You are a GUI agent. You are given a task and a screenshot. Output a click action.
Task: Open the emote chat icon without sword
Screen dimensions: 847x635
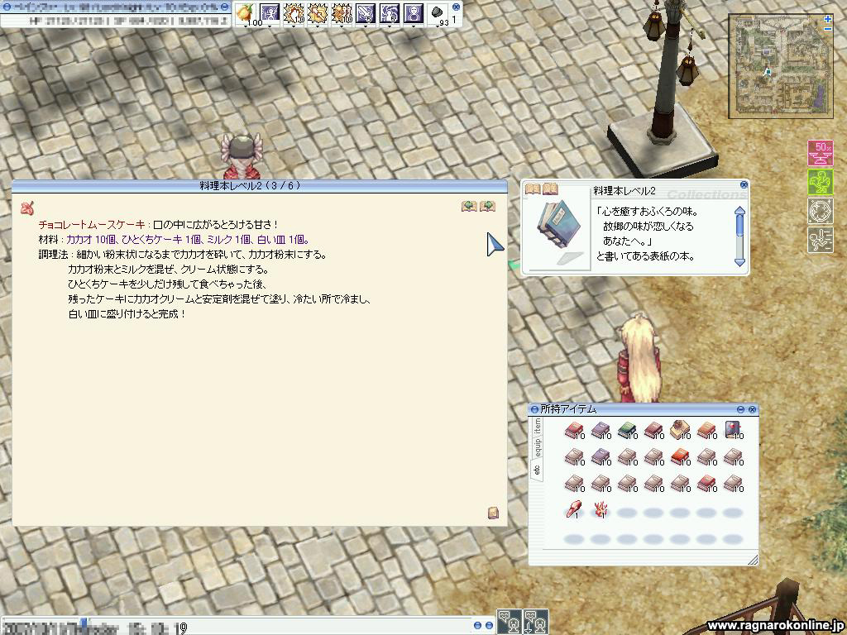coord(509,622)
